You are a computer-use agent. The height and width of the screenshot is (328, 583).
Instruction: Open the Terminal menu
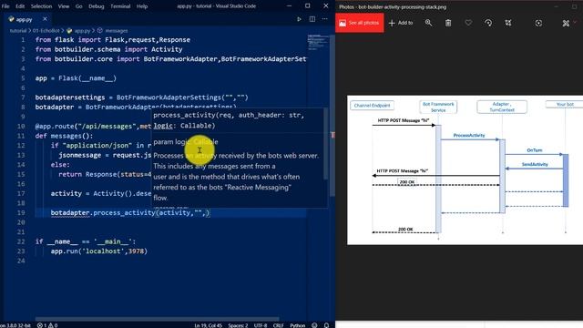point(120,6)
